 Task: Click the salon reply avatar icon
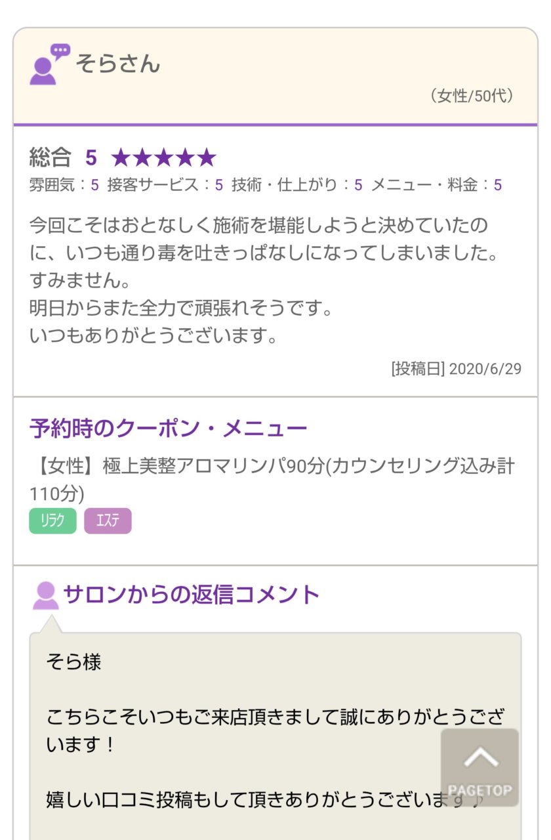coord(45,595)
